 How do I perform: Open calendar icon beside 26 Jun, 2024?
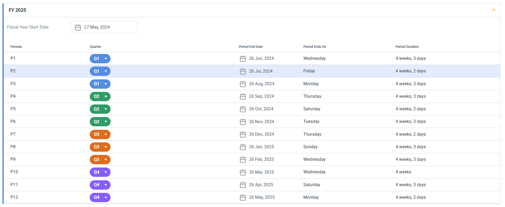[x=242, y=58]
